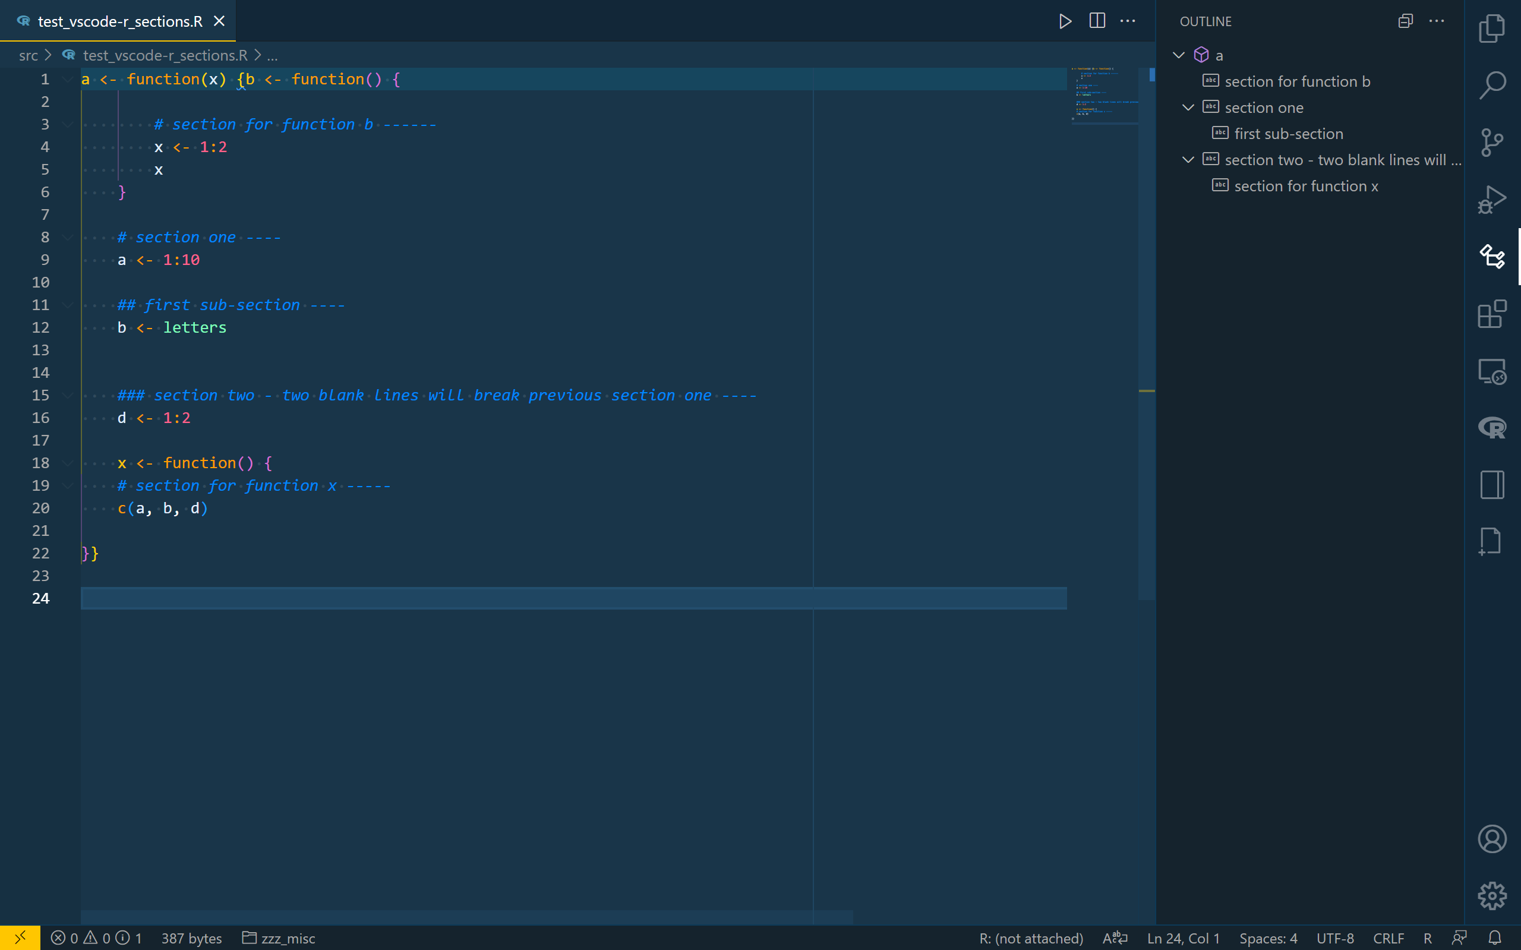Open Run and Debug view
Image resolution: width=1521 pixels, height=950 pixels.
coord(1491,200)
